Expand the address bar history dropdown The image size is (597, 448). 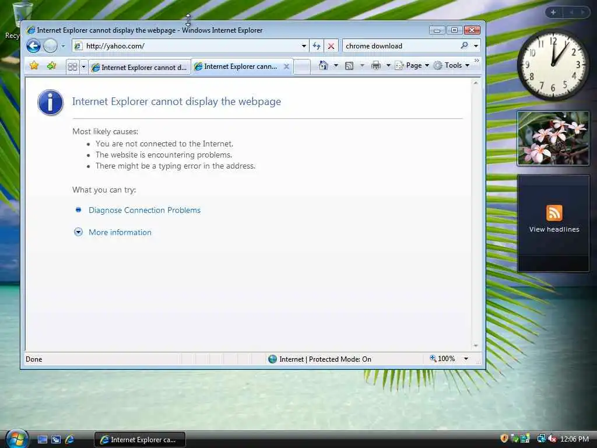[304, 46]
